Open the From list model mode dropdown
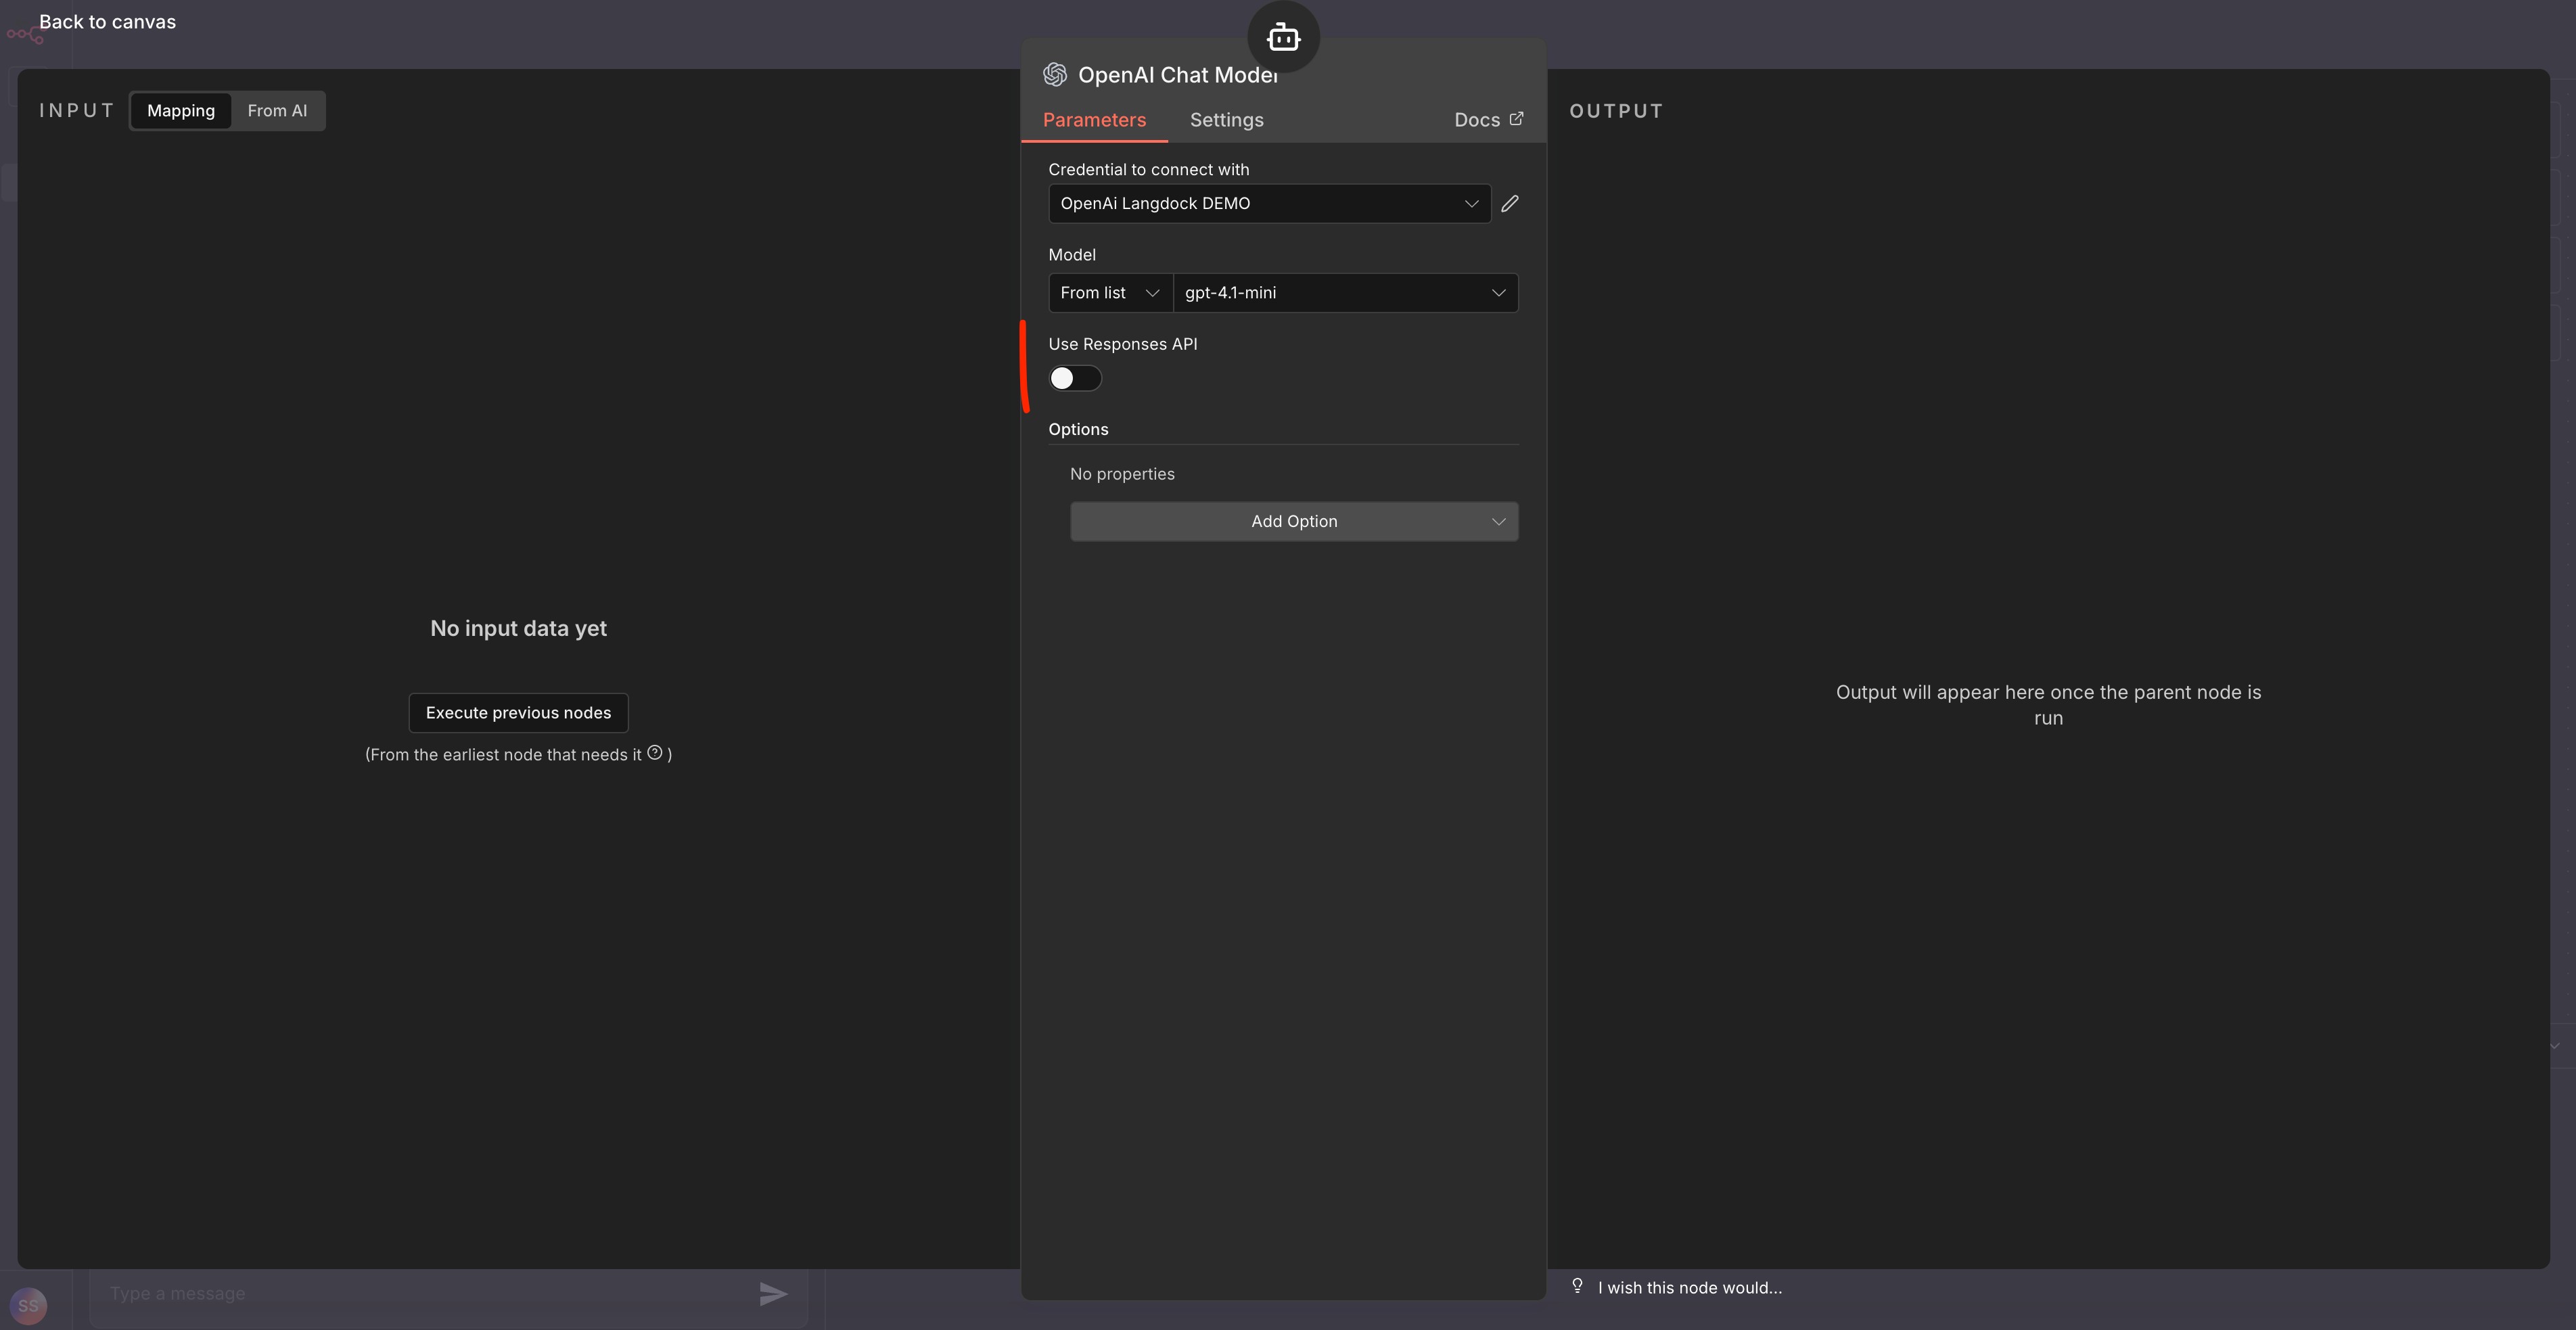Viewport: 2576px width, 1330px height. [1109, 293]
